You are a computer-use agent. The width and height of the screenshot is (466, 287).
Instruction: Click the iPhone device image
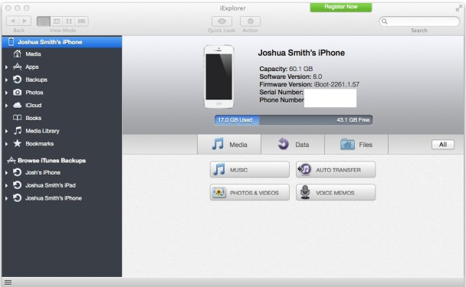[218, 77]
